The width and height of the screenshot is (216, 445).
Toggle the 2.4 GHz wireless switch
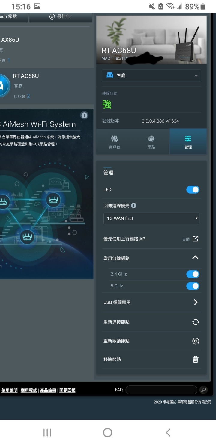pyautogui.click(x=193, y=274)
